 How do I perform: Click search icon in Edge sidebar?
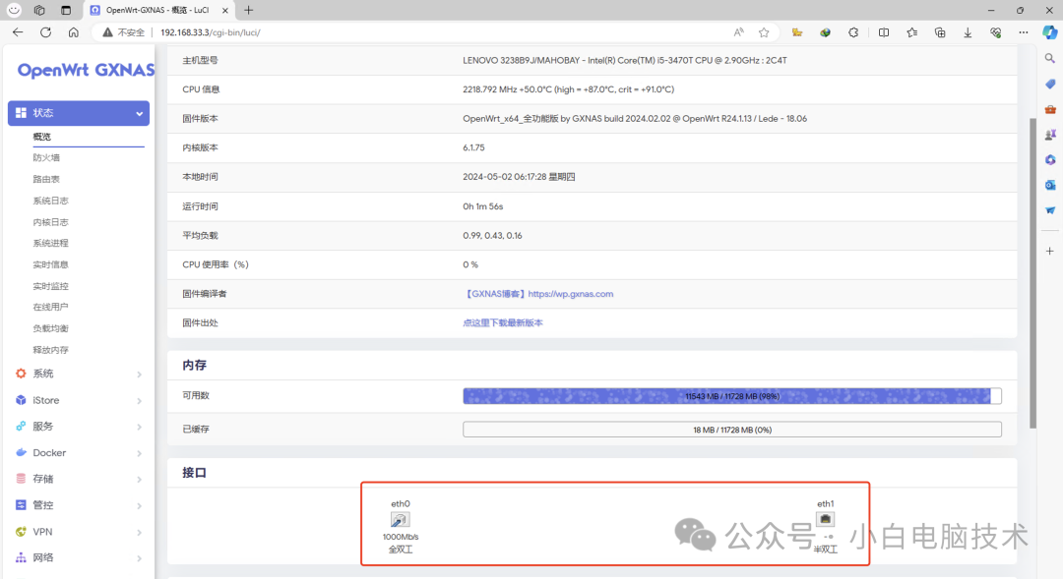tap(1050, 59)
